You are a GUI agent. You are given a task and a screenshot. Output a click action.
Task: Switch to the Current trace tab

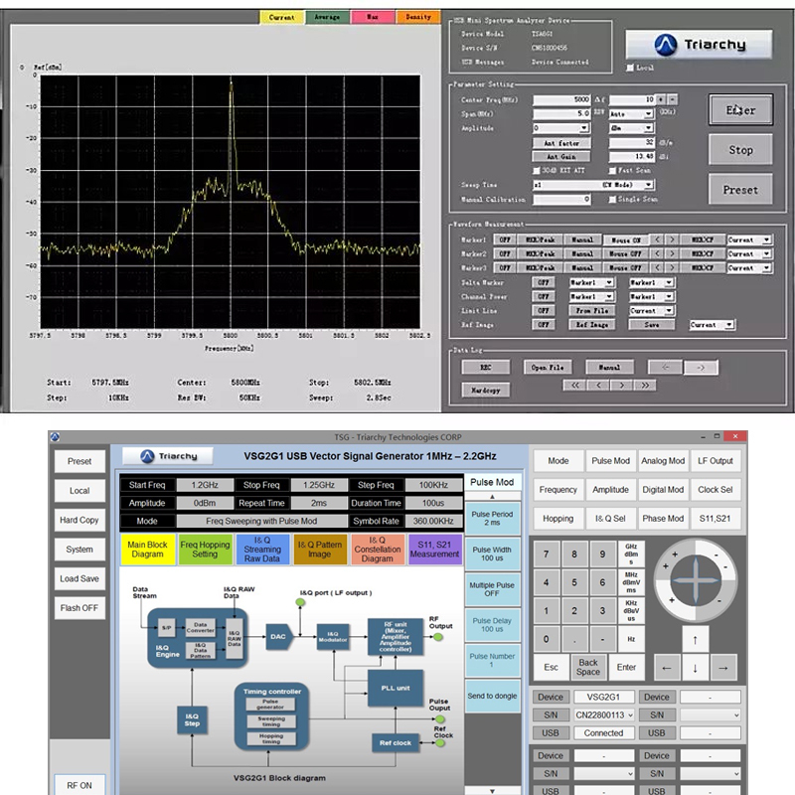tap(281, 17)
